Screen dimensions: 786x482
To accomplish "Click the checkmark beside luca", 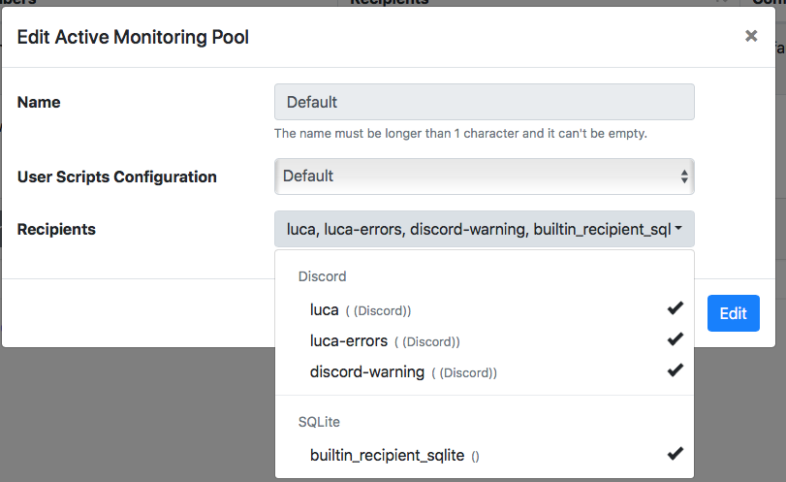I will (676, 308).
